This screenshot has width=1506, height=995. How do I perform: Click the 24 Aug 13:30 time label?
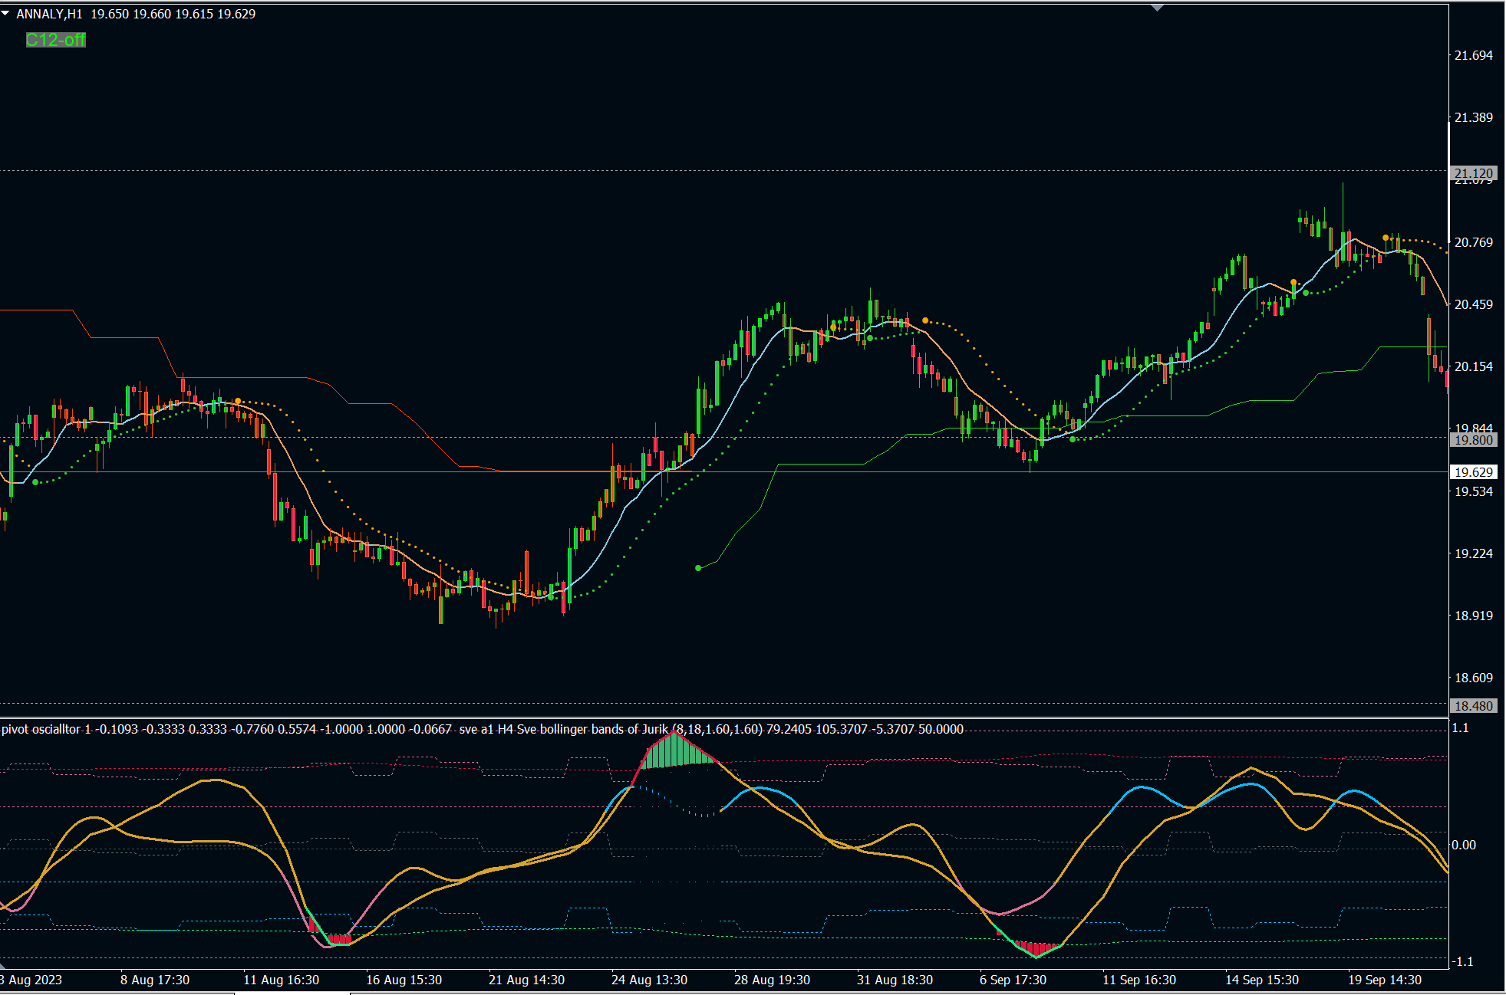[649, 980]
